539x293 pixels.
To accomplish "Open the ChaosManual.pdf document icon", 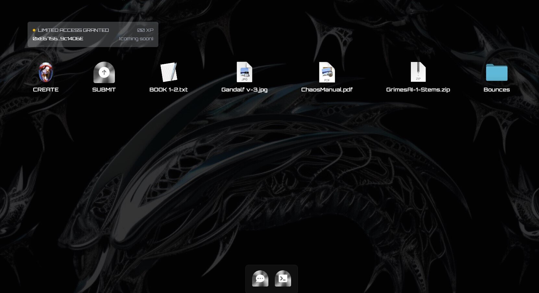I will pos(327,72).
